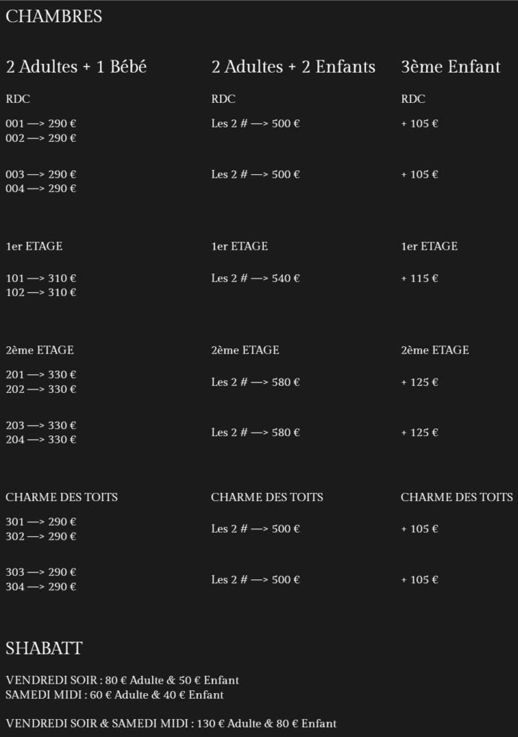Click the + 115 € supplement
Viewport: 518px width, 737px height.
(x=419, y=279)
